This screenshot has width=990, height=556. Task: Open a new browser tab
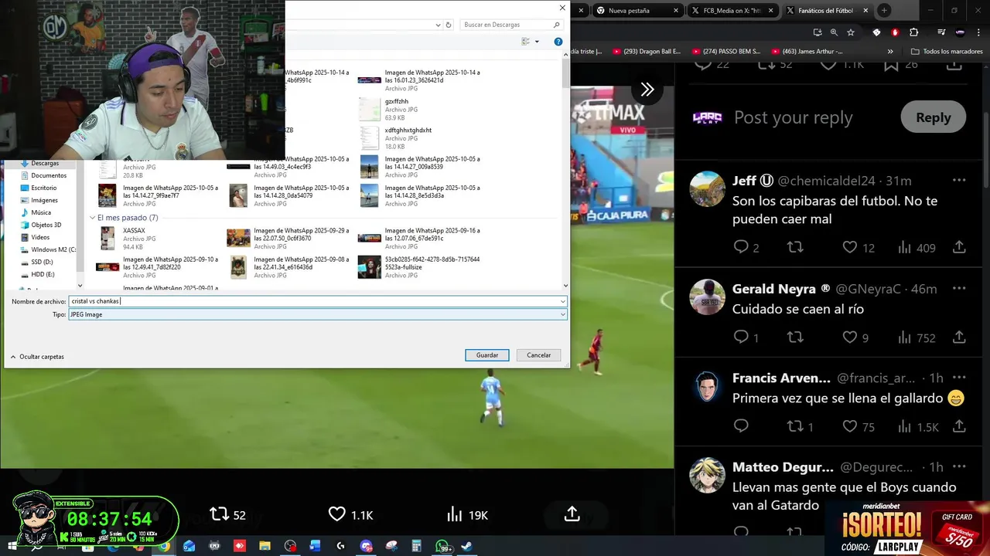[884, 11]
